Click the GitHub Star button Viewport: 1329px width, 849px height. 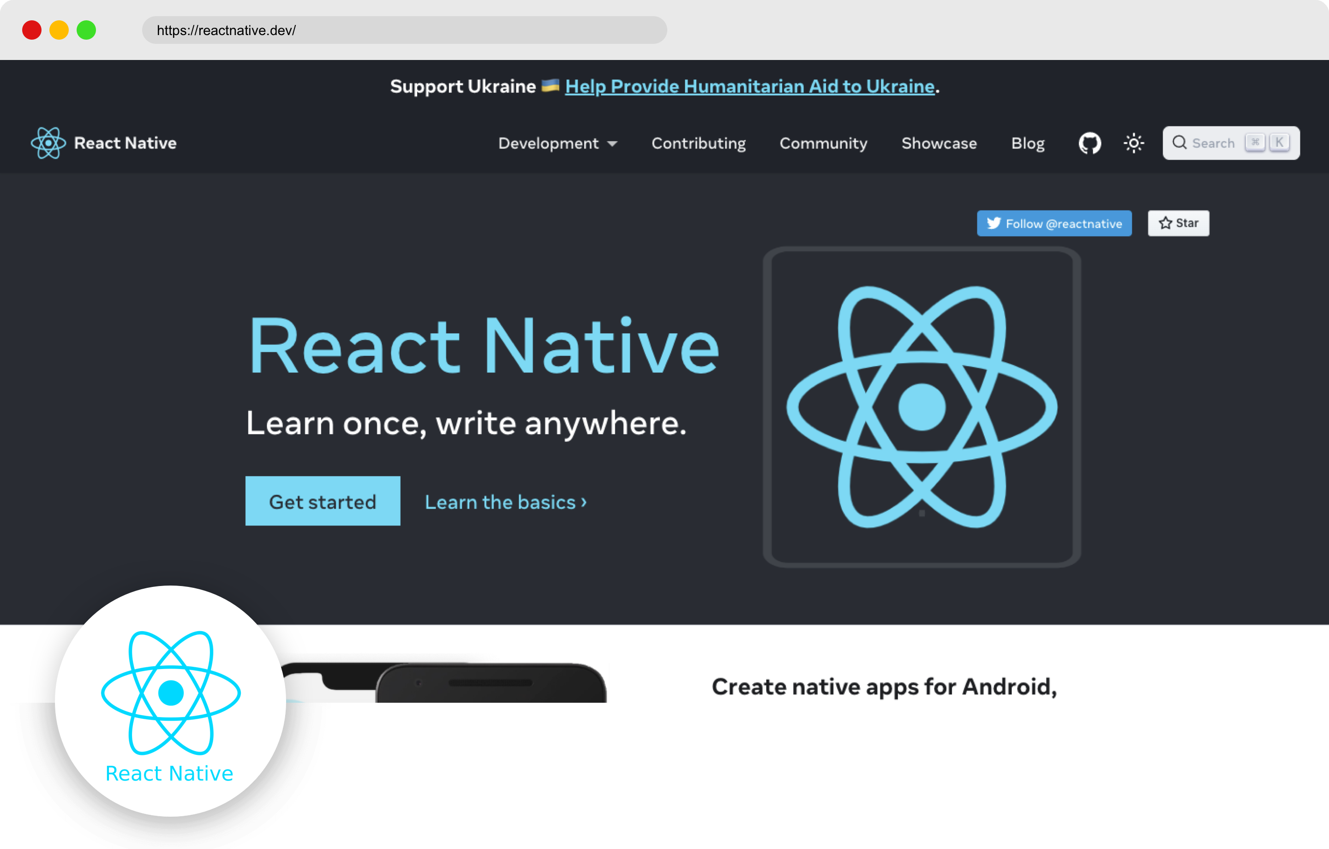pos(1178,223)
